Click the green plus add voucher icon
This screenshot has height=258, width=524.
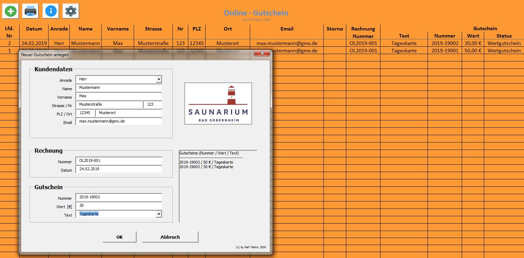pos(11,11)
